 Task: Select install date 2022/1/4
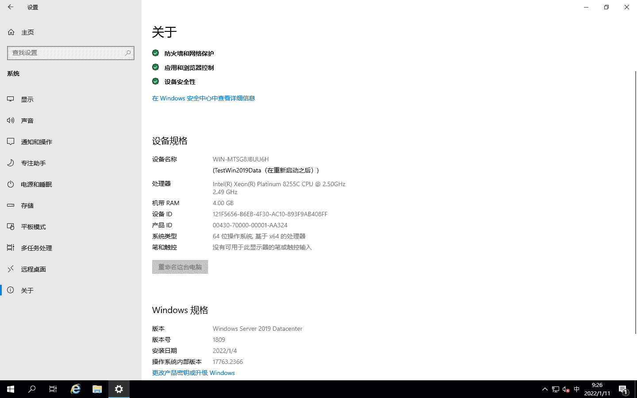click(225, 351)
